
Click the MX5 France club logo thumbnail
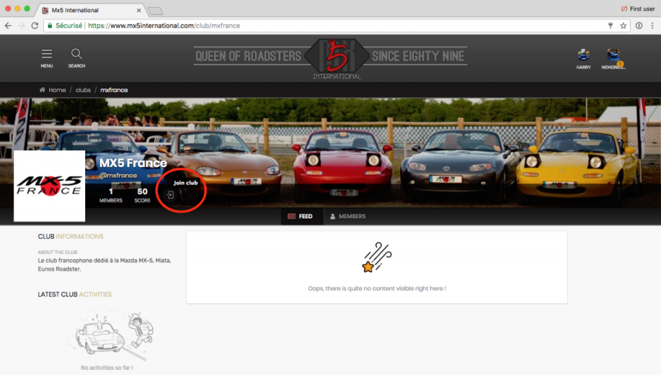click(49, 186)
